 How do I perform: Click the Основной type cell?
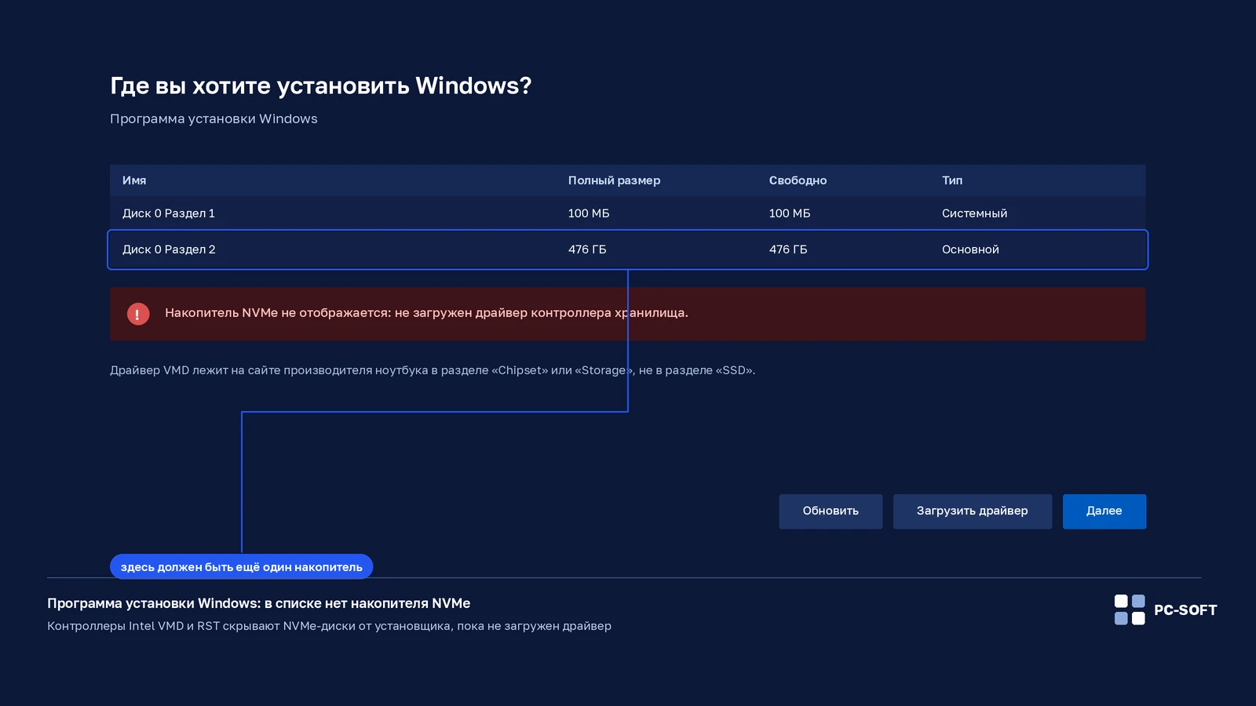(970, 249)
